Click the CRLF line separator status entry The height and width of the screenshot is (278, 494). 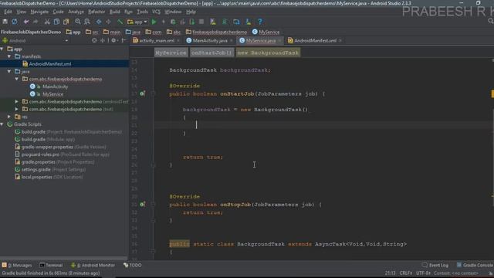pos(406,273)
